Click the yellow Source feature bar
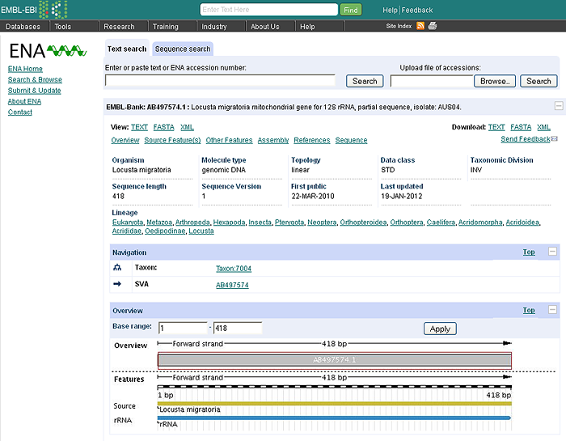The image size is (566, 441). pos(334,403)
